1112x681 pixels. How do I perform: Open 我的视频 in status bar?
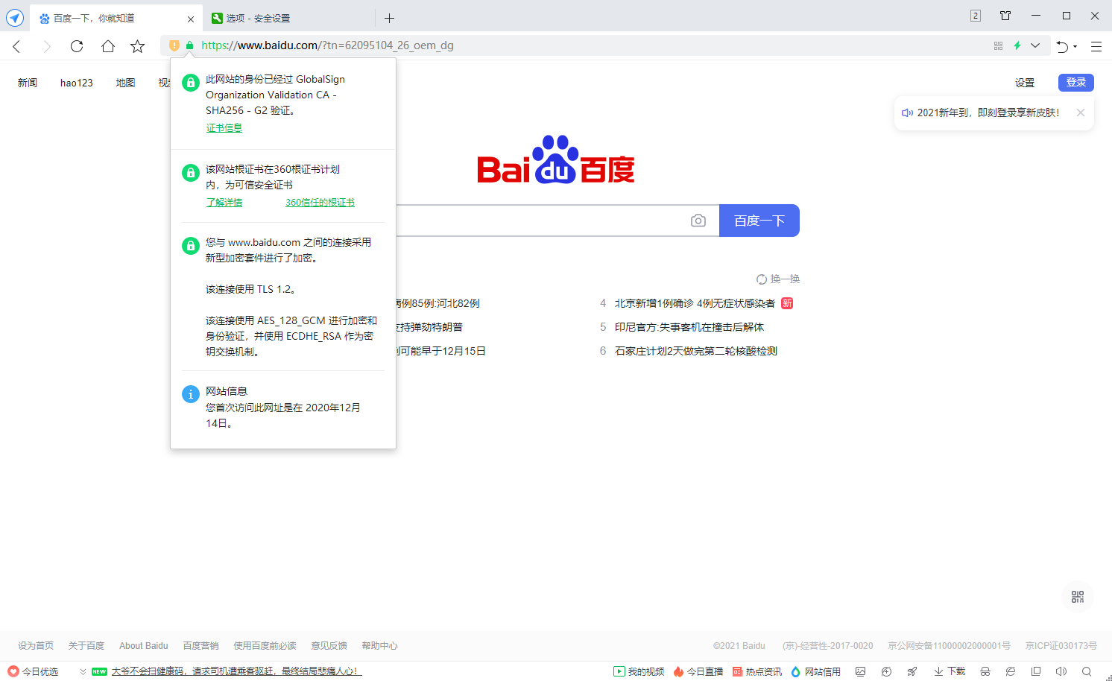639,671
